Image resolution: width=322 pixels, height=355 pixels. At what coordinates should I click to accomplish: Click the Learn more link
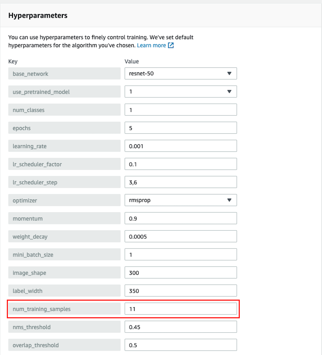coord(151,46)
